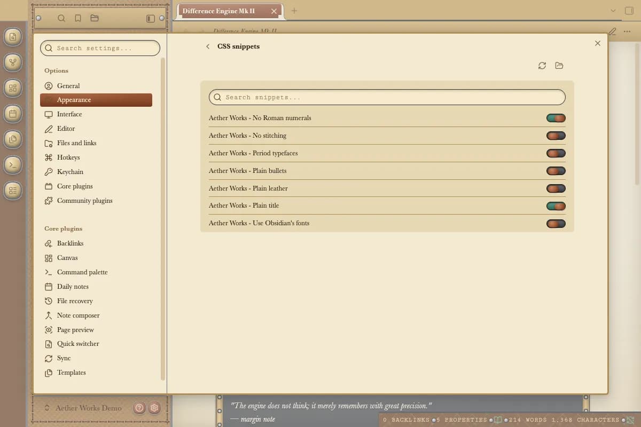641x427 pixels.
Task: Open snippets folder icon
Action: (x=559, y=66)
